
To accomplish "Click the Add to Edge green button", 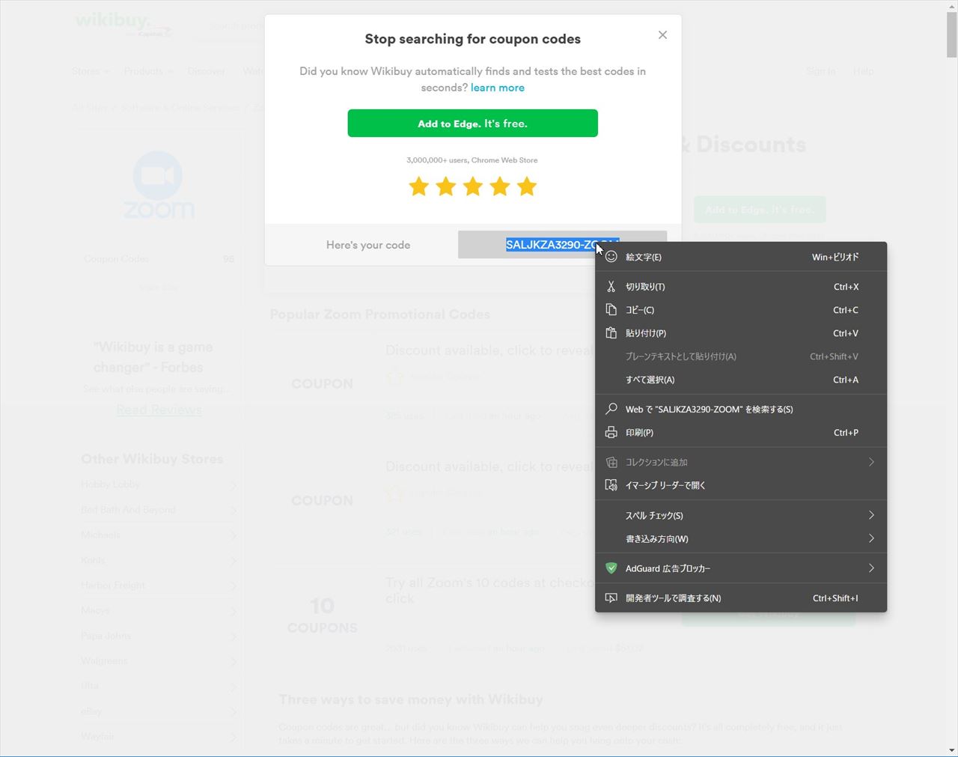I will [472, 124].
